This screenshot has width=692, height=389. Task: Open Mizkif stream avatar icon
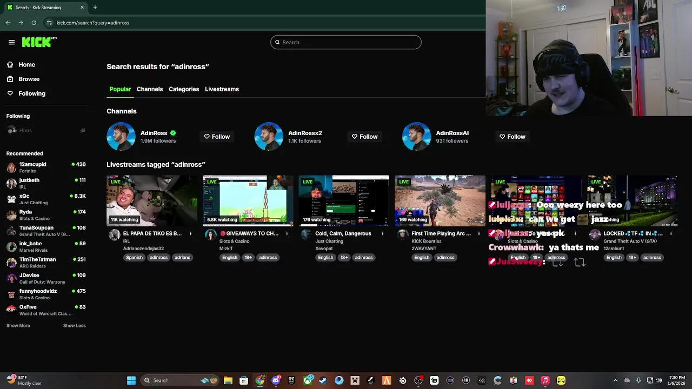(x=210, y=234)
